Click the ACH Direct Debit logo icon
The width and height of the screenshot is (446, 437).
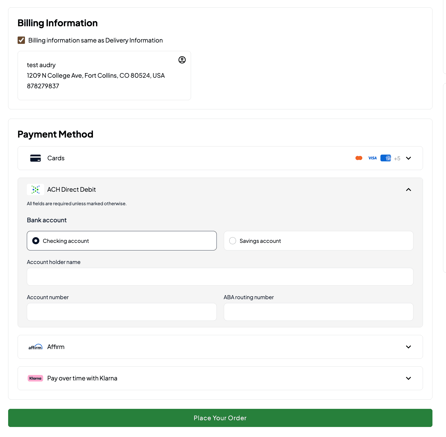pos(35,190)
